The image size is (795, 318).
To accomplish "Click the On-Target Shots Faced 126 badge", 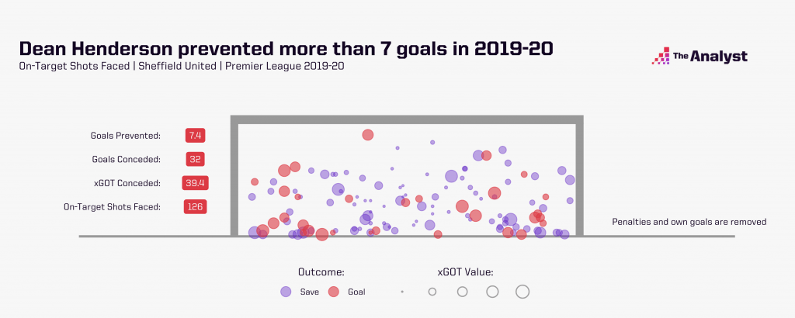I will coord(194,206).
